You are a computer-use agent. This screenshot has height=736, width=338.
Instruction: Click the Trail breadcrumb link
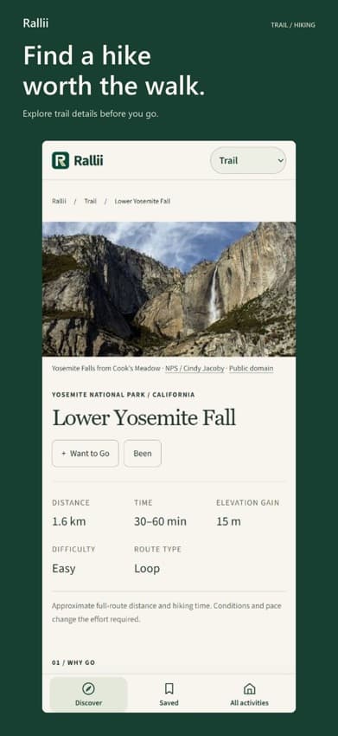pyautogui.click(x=91, y=201)
